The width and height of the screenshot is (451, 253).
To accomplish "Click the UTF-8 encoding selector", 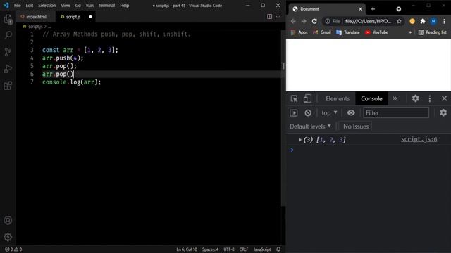I will click(229, 249).
